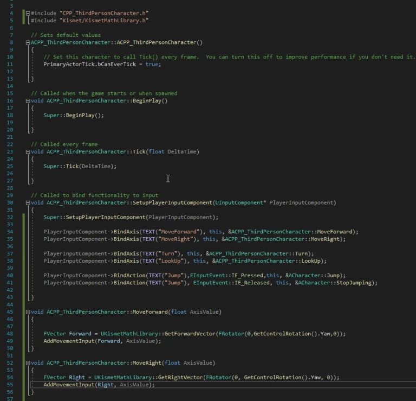Click EInputEvent::IE_Pressed on line 40
Screen dimensions: 416x401
coord(227,276)
